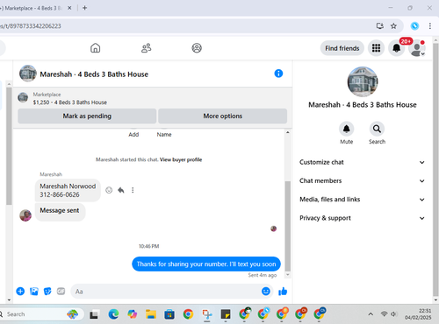This screenshot has width=439, height=324.
Task: Open Sticky Notes from taskbar
Action: pos(226,314)
